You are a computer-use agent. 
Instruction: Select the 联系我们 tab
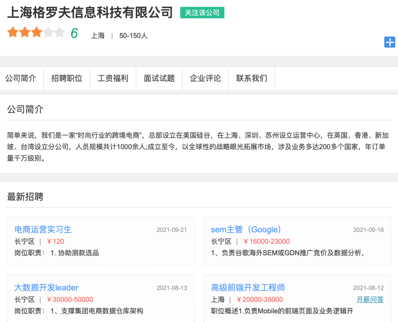click(252, 78)
